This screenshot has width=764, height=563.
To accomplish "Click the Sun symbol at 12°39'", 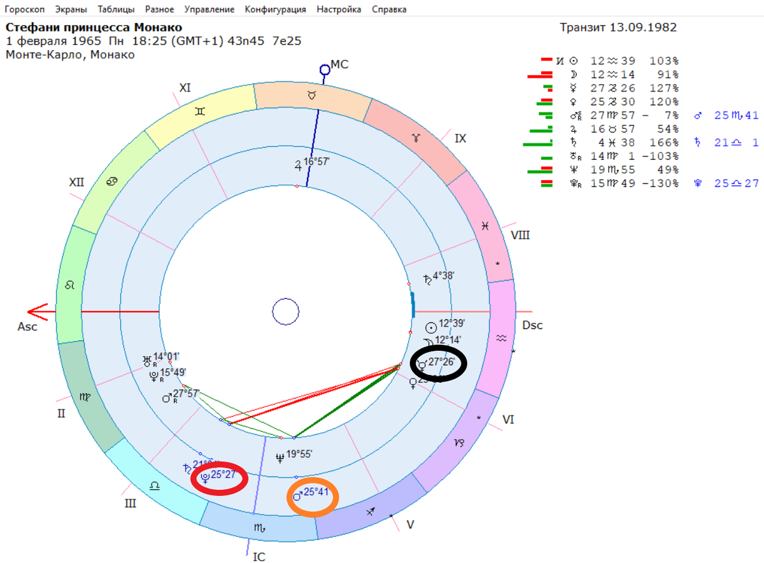I will tap(431, 326).
